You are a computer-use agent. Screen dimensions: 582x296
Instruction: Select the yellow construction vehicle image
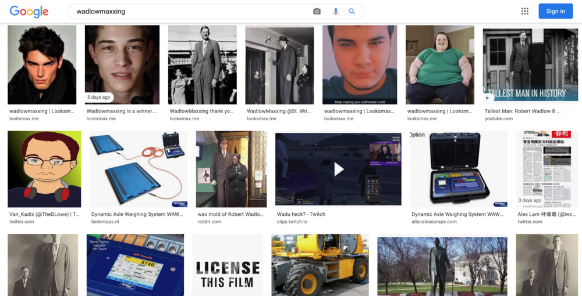coord(320,265)
